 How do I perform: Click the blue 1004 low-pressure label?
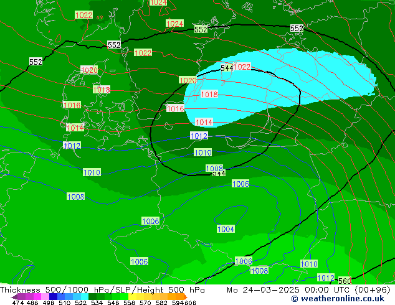[x=226, y=229]
